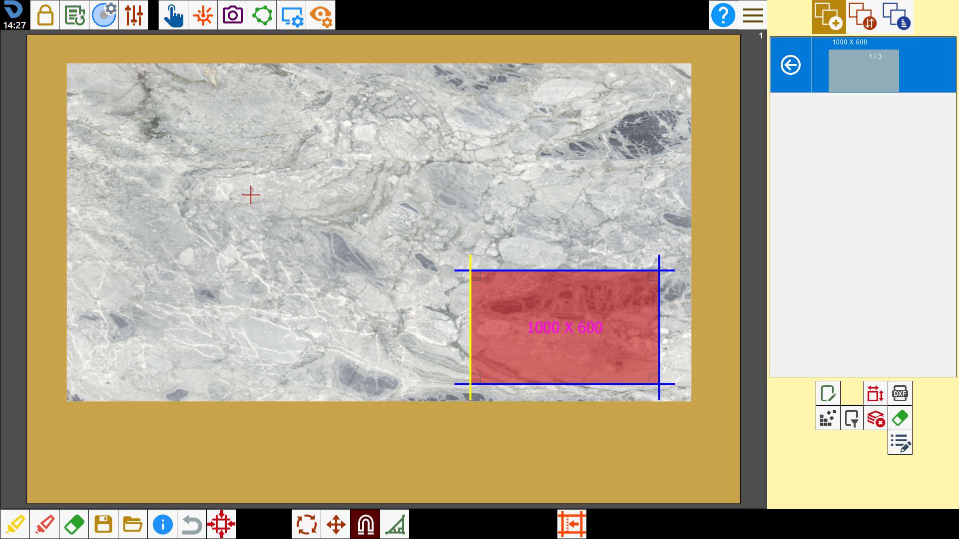Select the green polygon outline tool
This screenshot has height=539, width=959.
coord(262,15)
